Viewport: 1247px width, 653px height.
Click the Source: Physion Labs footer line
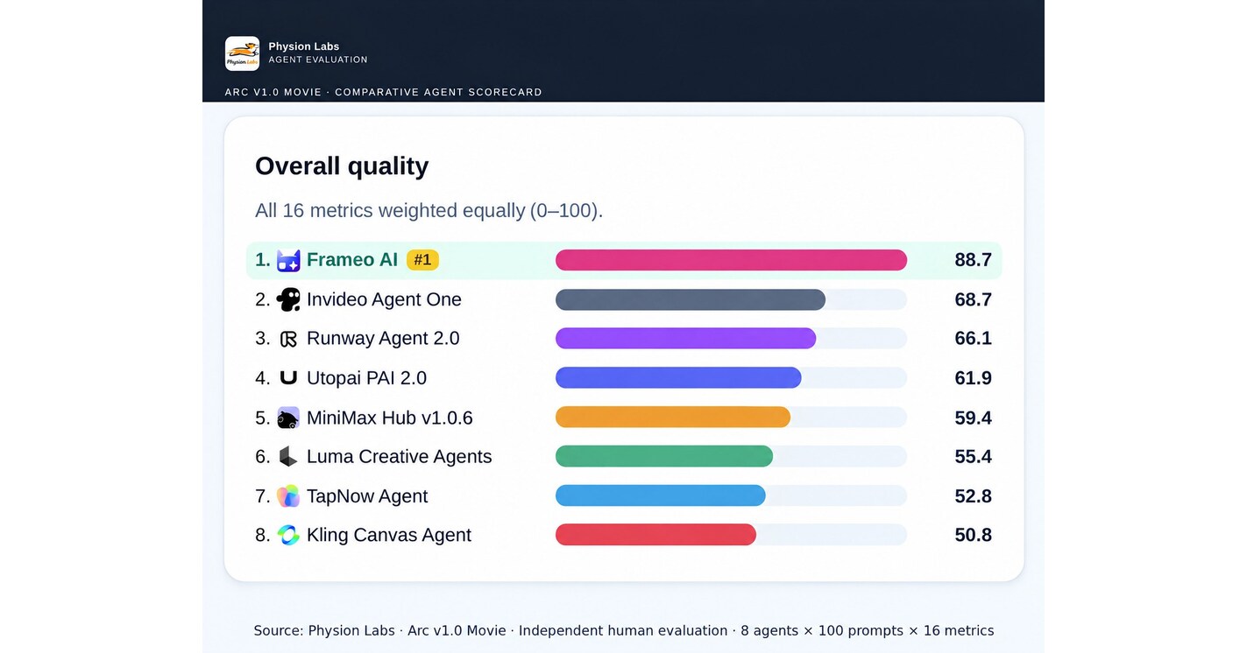tap(624, 630)
